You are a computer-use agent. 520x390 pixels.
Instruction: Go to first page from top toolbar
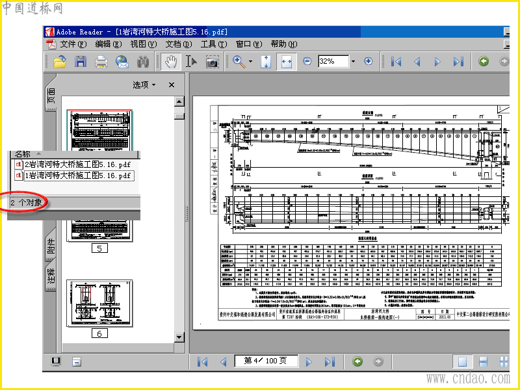click(396, 62)
